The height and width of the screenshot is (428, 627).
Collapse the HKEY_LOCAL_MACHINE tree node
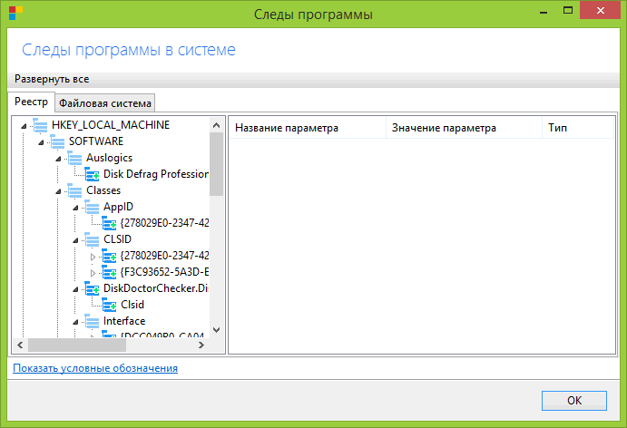click(x=23, y=126)
